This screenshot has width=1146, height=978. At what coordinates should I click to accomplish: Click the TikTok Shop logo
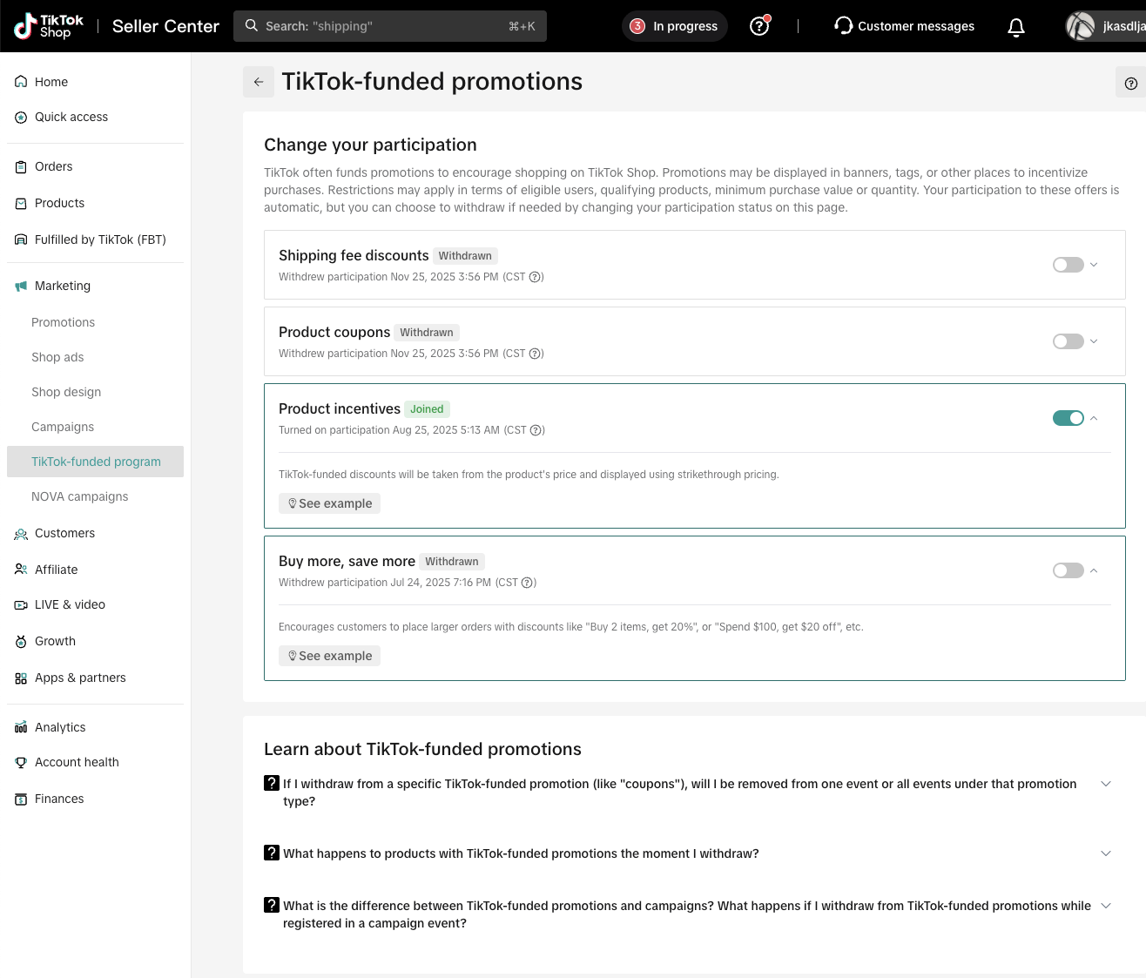point(50,26)
